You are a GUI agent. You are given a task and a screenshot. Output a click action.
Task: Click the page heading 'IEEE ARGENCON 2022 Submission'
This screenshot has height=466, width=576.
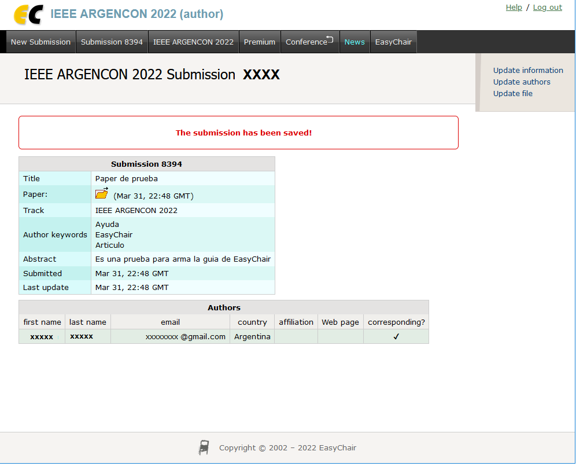130,75
